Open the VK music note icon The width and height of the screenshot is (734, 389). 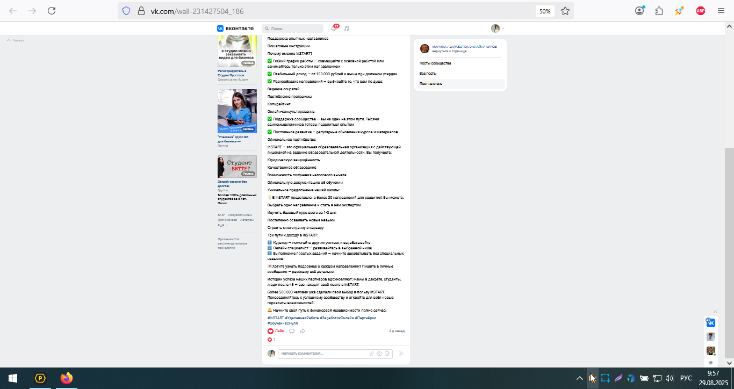(347, 28)
